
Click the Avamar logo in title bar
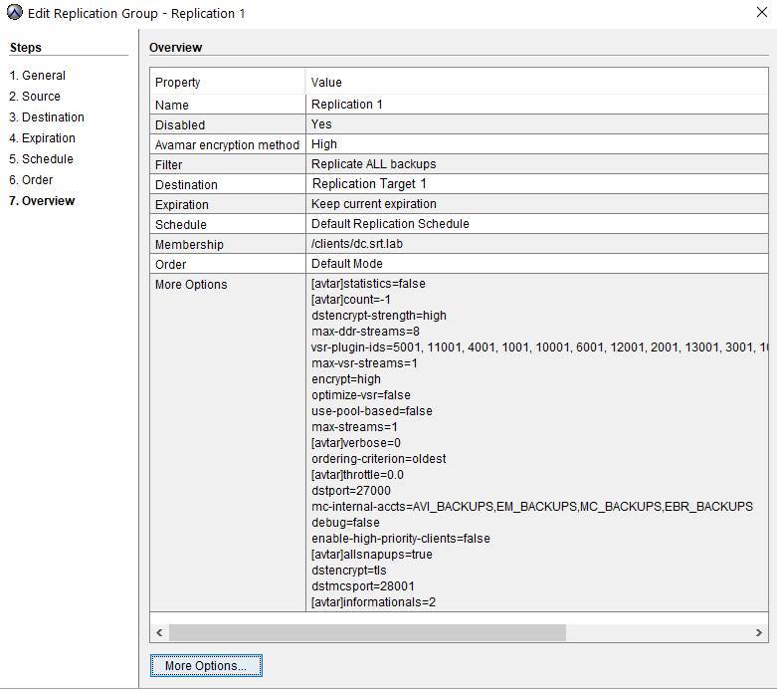tap(14, 13)
